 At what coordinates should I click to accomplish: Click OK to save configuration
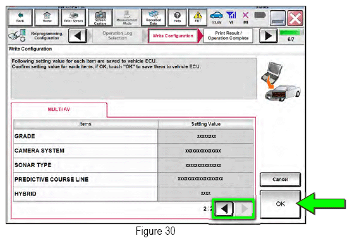(x=280, y=204)
